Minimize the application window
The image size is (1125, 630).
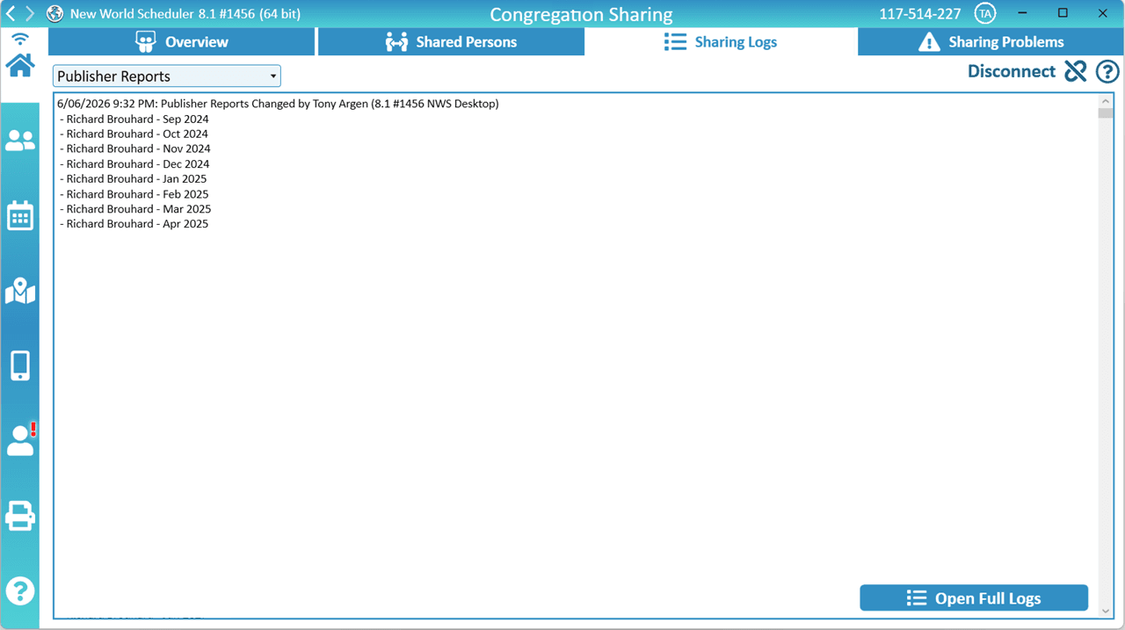tap(1023, 13)
